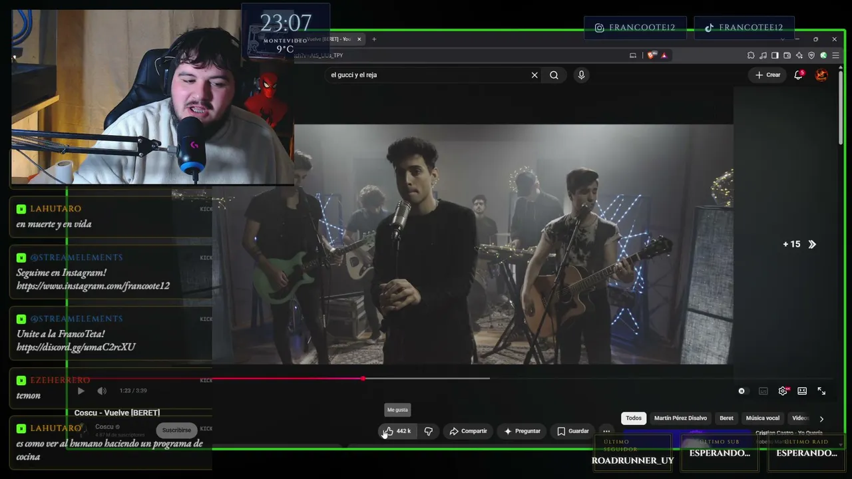Play the video

point(81,391)
